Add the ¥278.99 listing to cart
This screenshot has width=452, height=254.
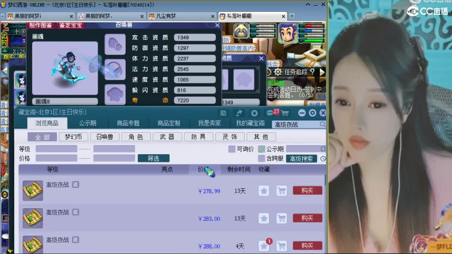(281, 191)
